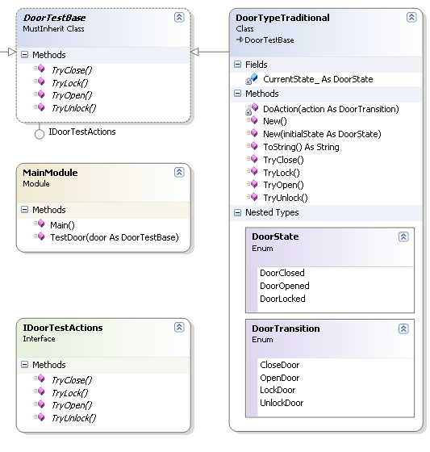Select UnlockDoor enum value
This screenshot has height=452, width=430.
pos(282,403)
